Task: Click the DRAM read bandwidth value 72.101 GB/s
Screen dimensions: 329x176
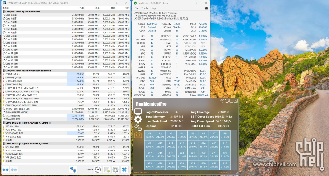Action: 78,116
